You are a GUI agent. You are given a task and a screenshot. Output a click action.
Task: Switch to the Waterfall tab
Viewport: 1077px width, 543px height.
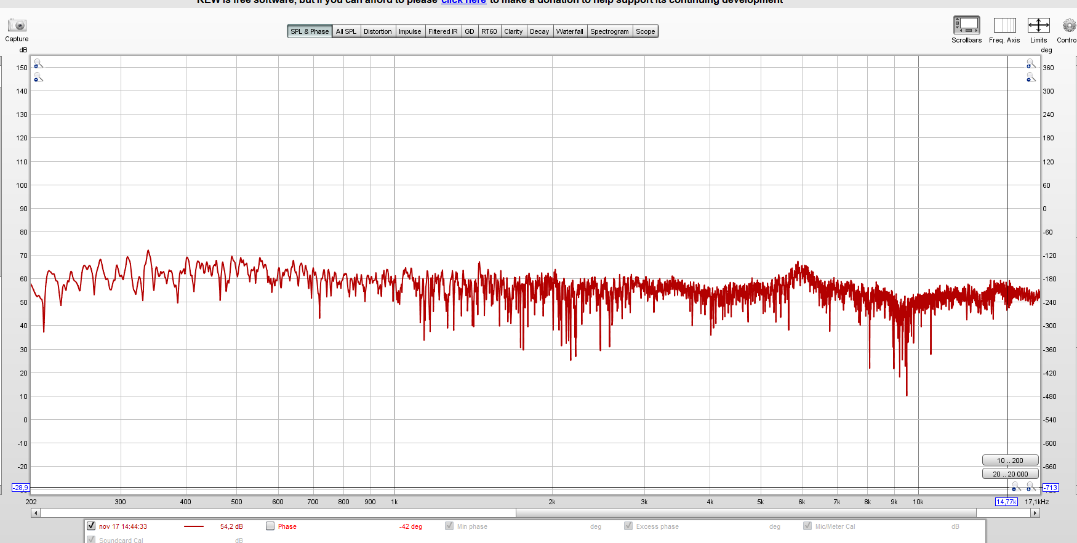click(569, 31)
